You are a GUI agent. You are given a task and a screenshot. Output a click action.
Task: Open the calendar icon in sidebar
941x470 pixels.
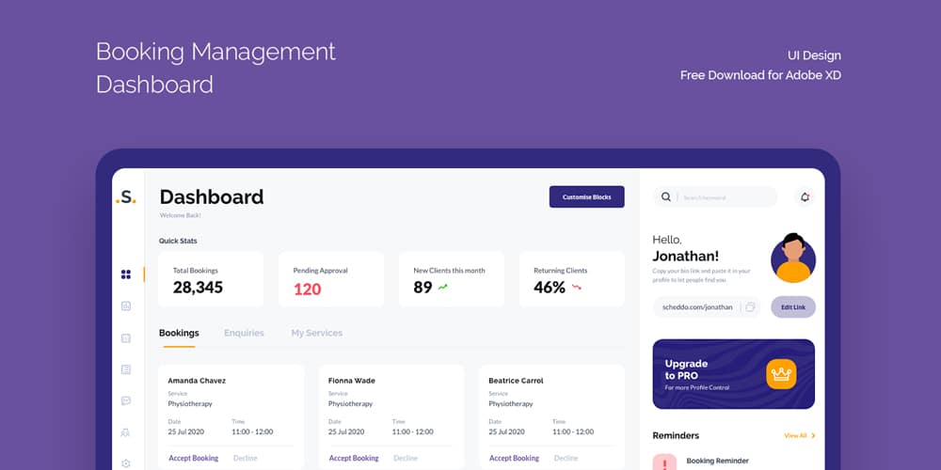point(126,338)
